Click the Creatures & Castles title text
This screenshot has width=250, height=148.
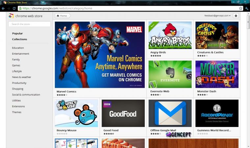pos(210,52)
